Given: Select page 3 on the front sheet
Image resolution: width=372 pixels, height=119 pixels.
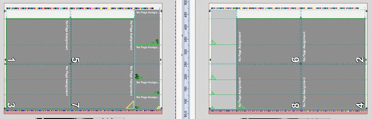Looking at the screenshot, I should pyautogui.click(x=38, y=86).
